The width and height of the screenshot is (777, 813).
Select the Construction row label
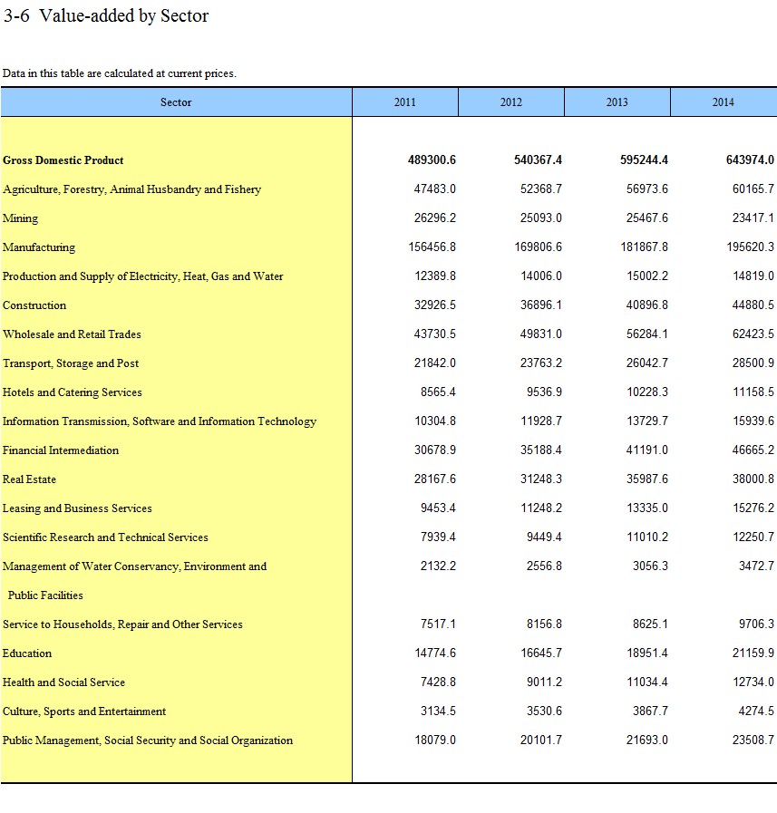coord(34,305)
